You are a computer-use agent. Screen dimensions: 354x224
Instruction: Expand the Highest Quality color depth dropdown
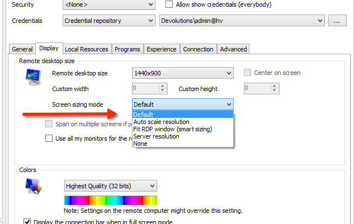110,185
